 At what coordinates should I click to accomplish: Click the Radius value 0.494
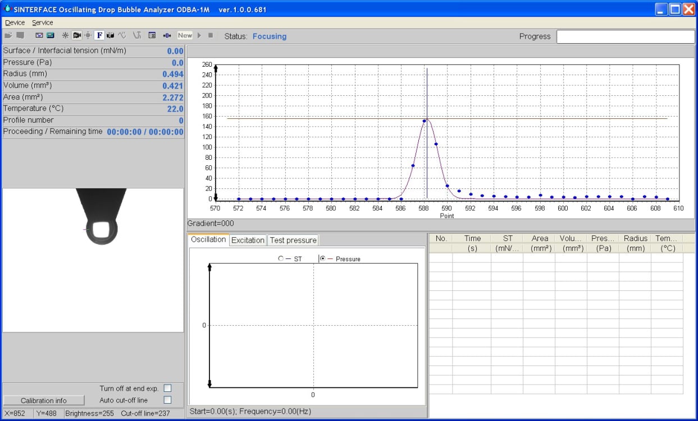[173, 74]
